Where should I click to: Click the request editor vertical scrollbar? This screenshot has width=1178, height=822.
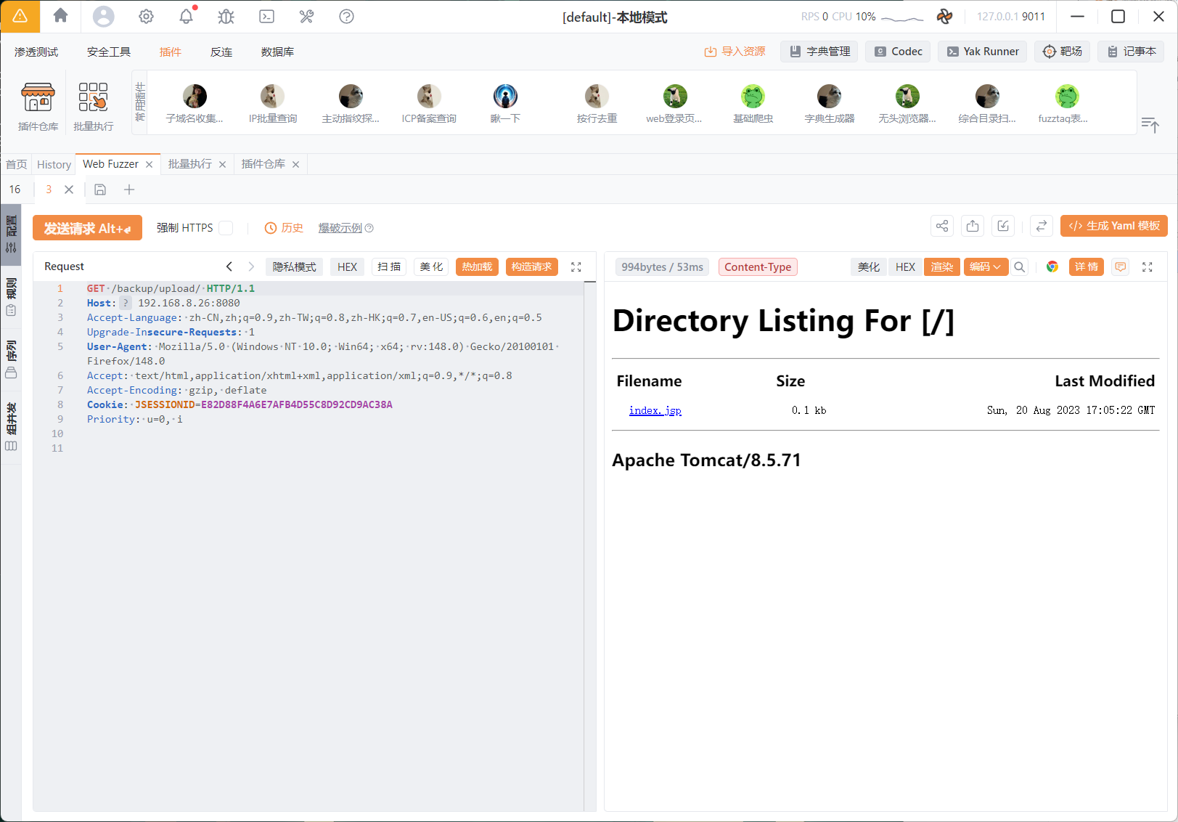pyautogui.click(x=589, y=545)
